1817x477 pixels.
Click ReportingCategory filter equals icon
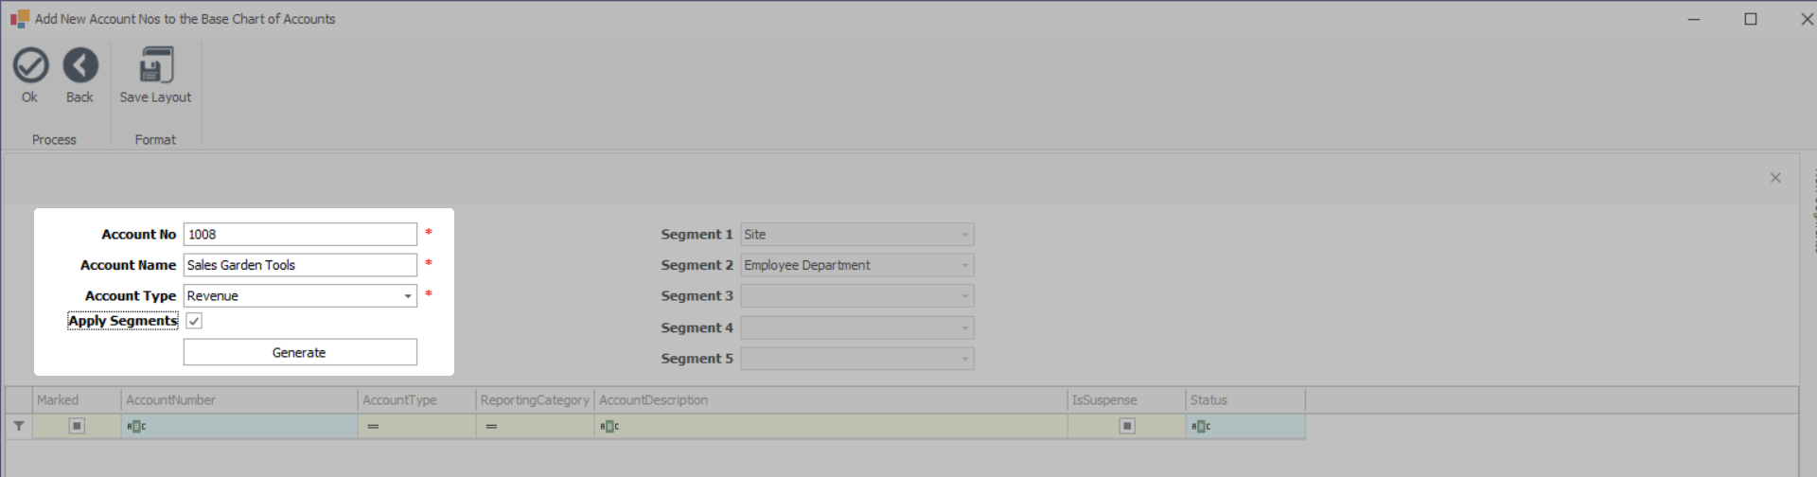tap(491, 427)
